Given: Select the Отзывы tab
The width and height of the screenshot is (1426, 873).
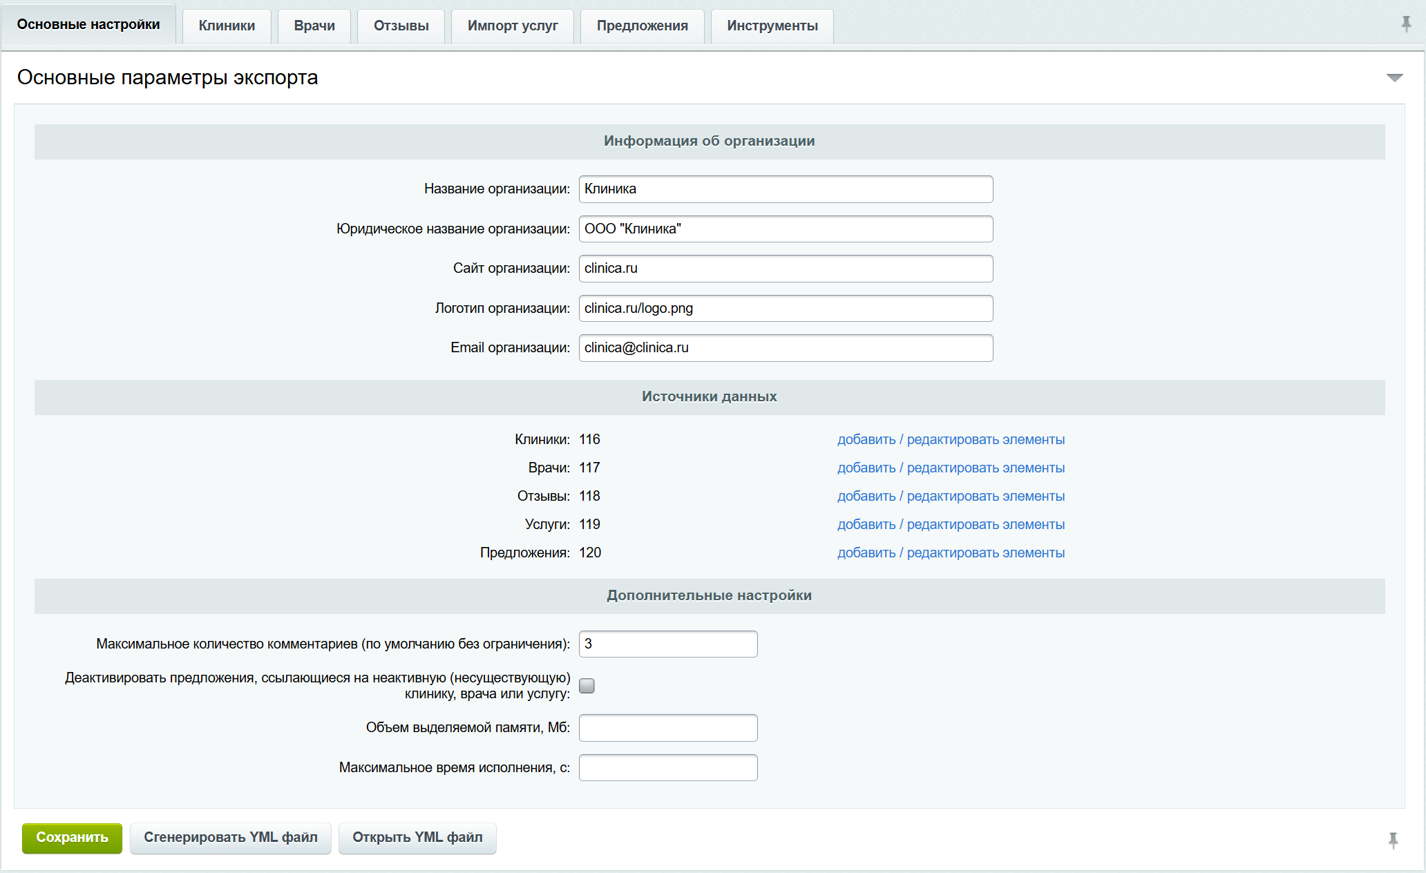Looking at the screenshot, I should point(401,26).
